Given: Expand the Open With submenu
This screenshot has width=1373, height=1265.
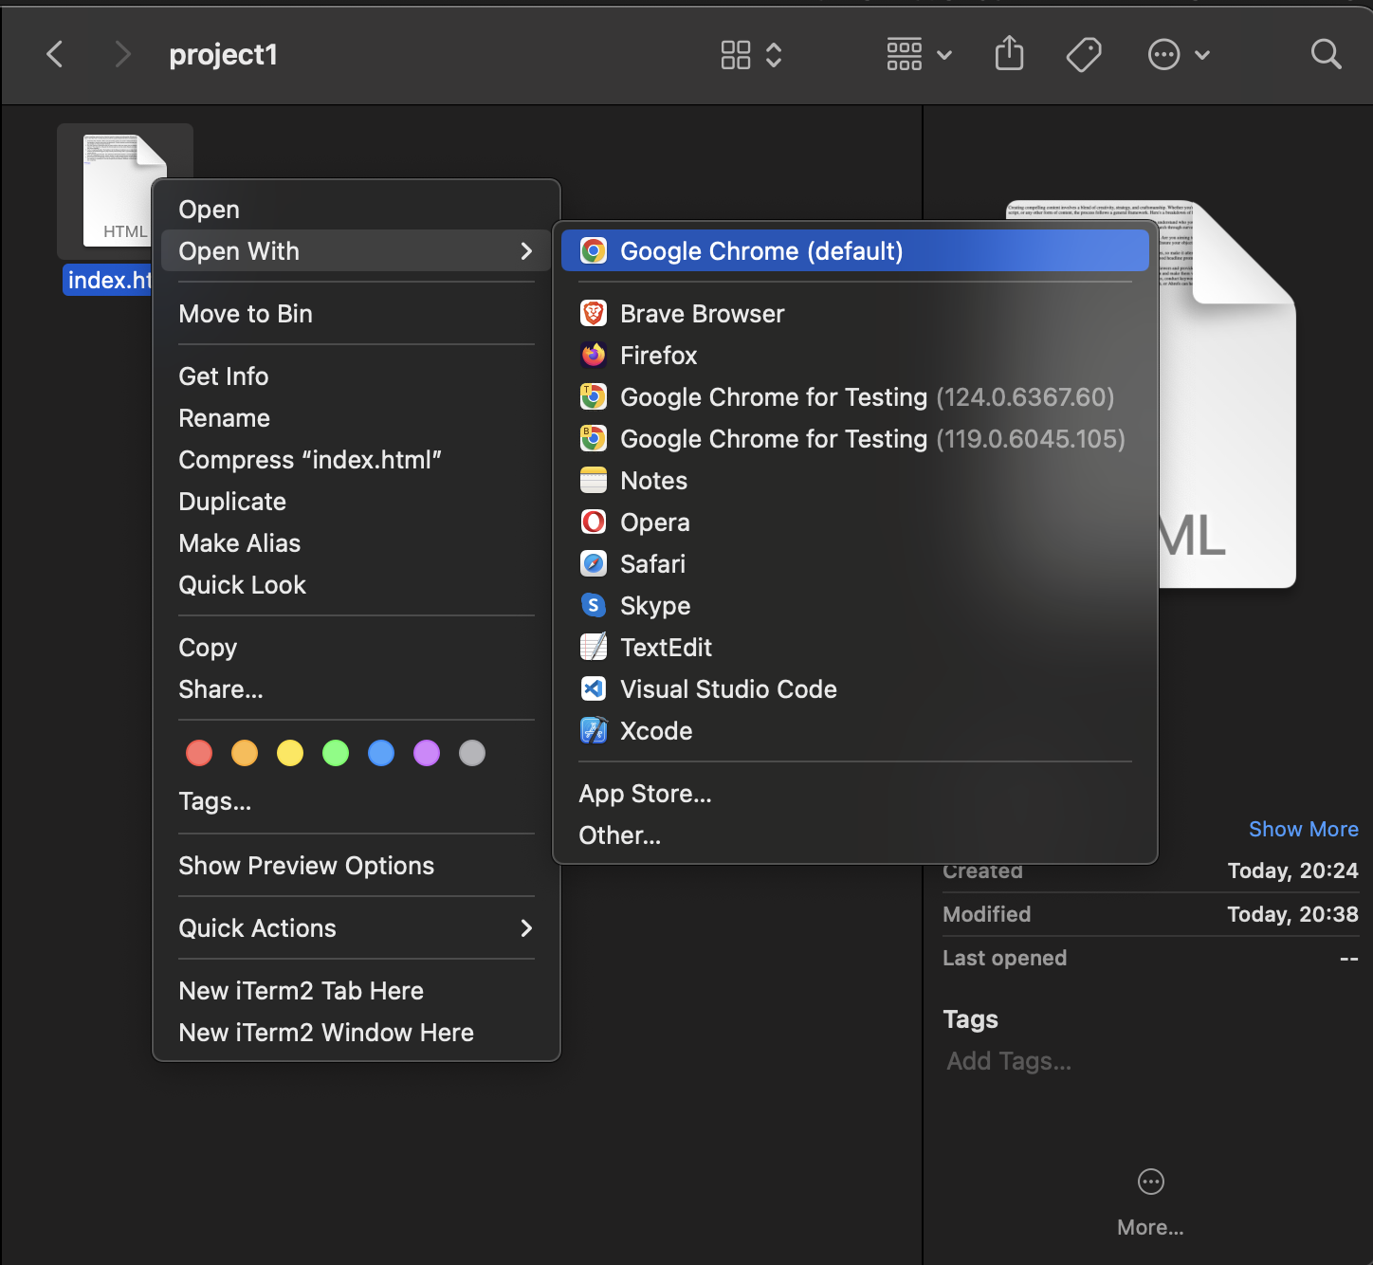Looking at the screenshot, I should click(x=357, y=251).
